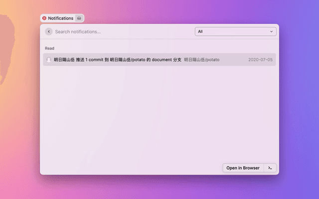This screenshot has height=199, width=319.
Task: Click the Notifications title label
Action: pos(60,18)
